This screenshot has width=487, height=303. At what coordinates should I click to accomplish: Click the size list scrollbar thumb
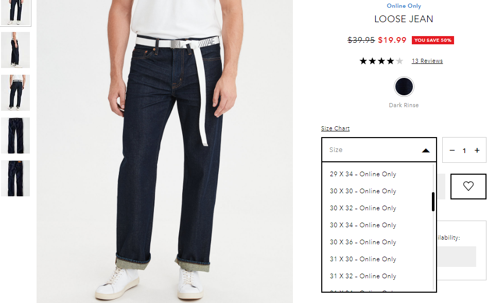tap(433, 201)
